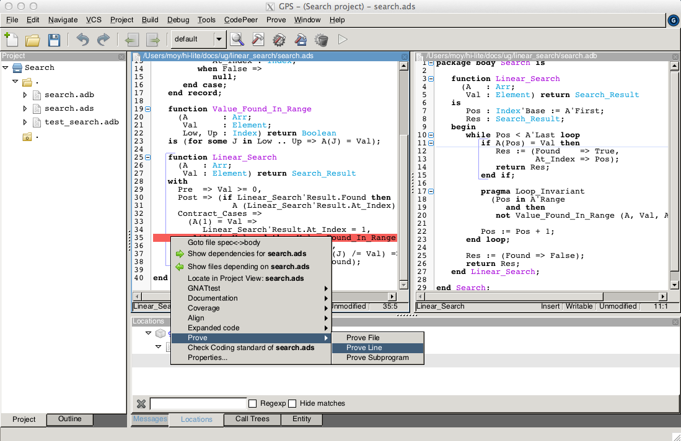Screen dimensions: 681x441
Task: Choose Prove File in the submenu
Action: click(x=377, y=338)
